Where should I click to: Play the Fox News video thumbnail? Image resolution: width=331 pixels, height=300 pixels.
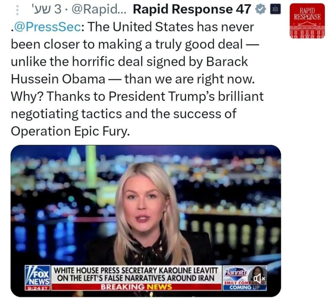click(x=146, y=221)
